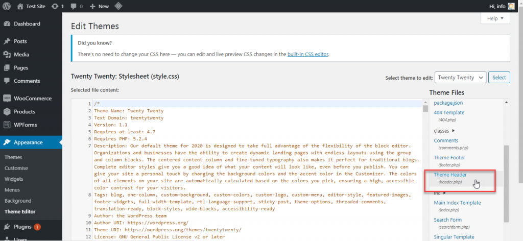
Task: Click 'Author URI: https://wordpress.org/' code line
Action: tap(141, 223)
